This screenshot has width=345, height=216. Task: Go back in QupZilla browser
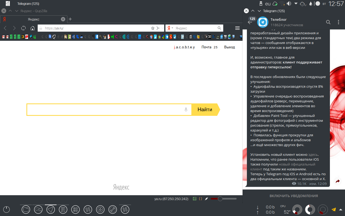(x=5, y=28)
